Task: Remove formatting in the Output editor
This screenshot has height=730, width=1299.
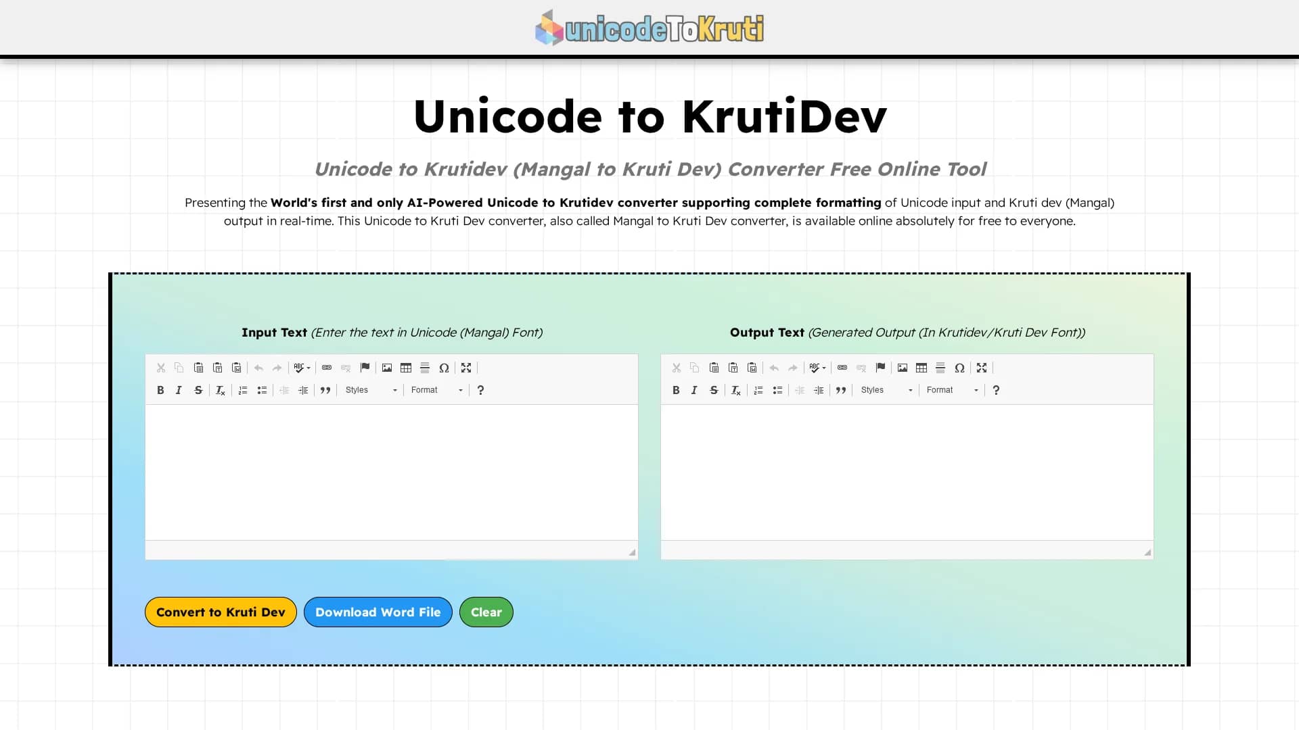Action: tap(735, 390)
